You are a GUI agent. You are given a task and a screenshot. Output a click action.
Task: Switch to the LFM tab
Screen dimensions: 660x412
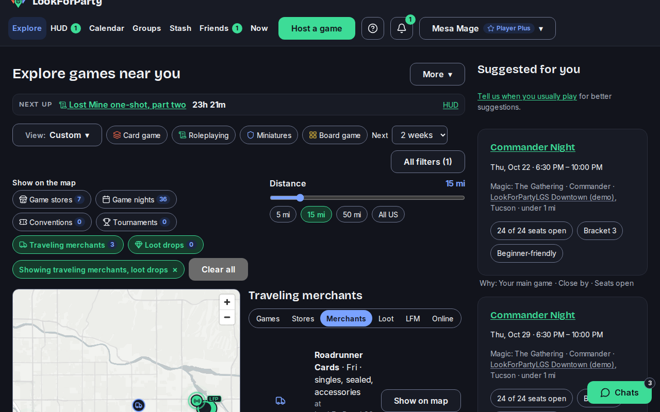coord(413,318)
